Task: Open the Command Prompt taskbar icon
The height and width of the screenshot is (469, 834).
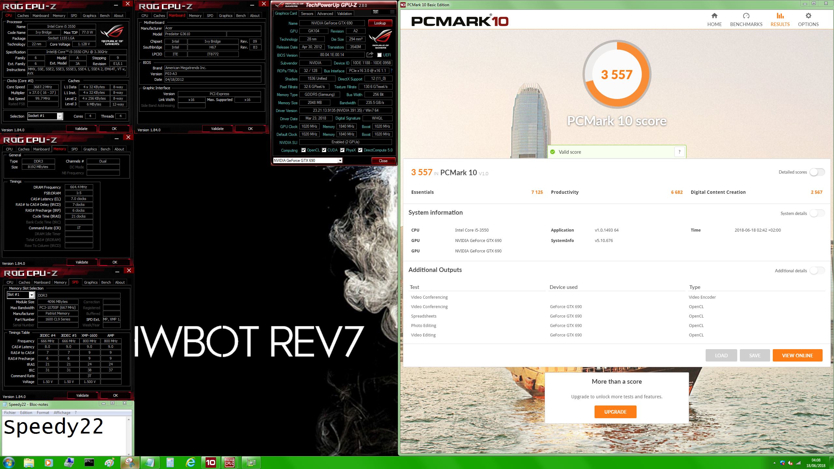Action: point(89,462)
